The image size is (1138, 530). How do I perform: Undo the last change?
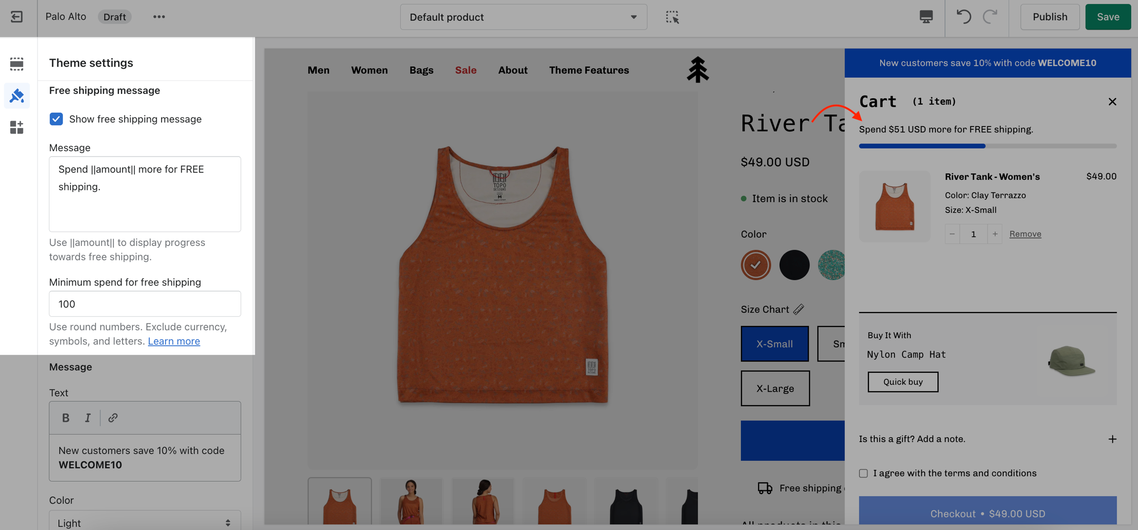coord(963,17)
